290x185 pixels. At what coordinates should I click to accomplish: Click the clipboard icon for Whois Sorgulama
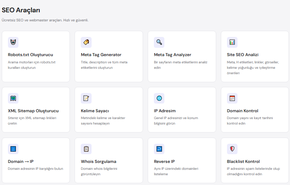pos(86,149)
